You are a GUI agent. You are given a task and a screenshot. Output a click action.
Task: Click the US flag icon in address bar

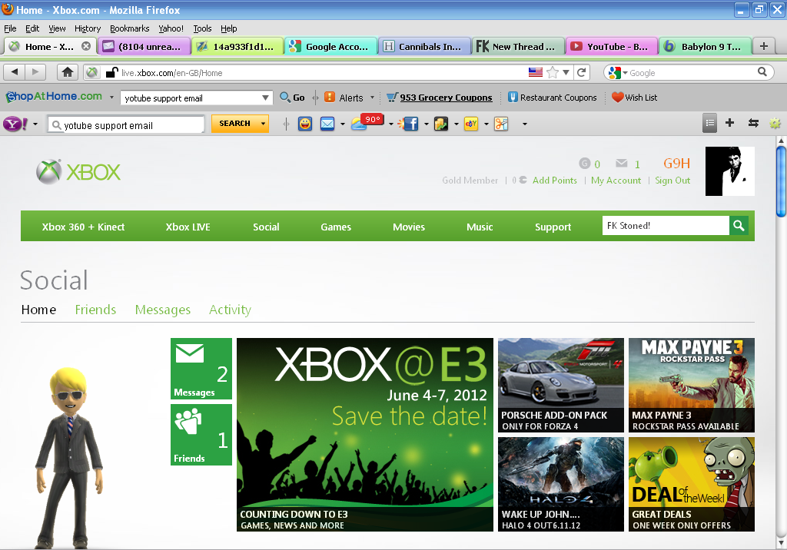click(536, 72)
